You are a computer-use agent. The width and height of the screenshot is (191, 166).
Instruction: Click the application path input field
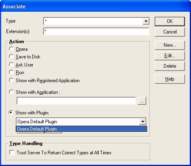76,101
